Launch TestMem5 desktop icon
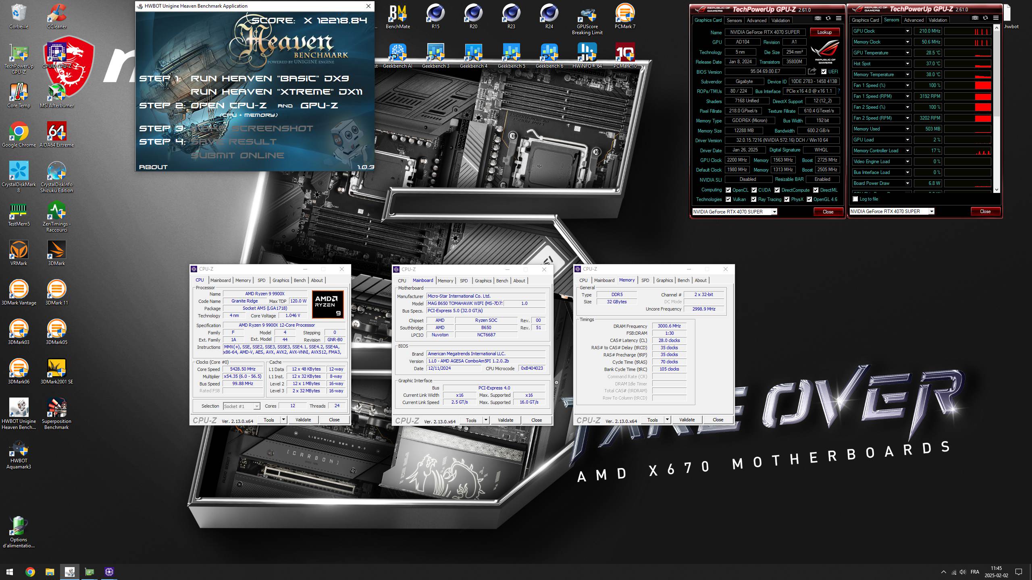This screenshot has width=1032, height=580. tap(19, 214)
